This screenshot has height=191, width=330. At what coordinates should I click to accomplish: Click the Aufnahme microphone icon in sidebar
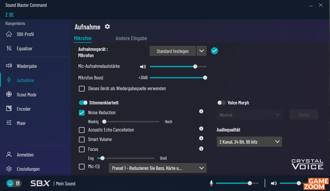[x=9, y=80]
